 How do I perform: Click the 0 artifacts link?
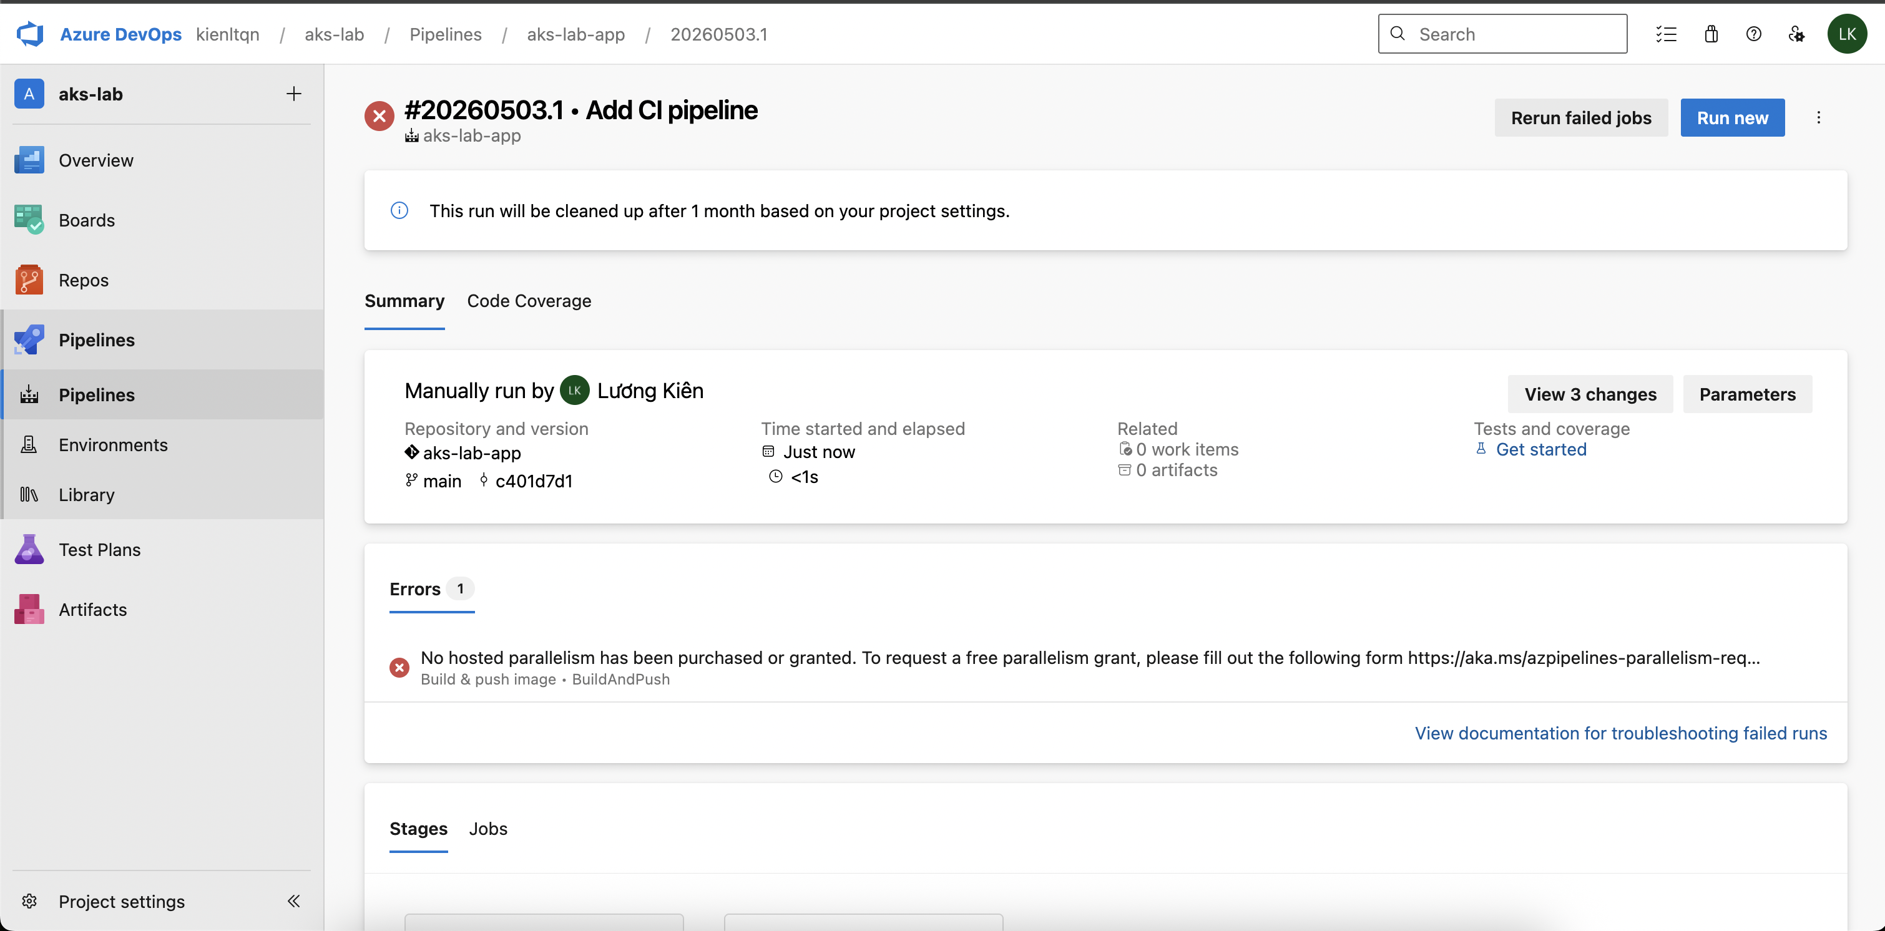pos(1177,469)
